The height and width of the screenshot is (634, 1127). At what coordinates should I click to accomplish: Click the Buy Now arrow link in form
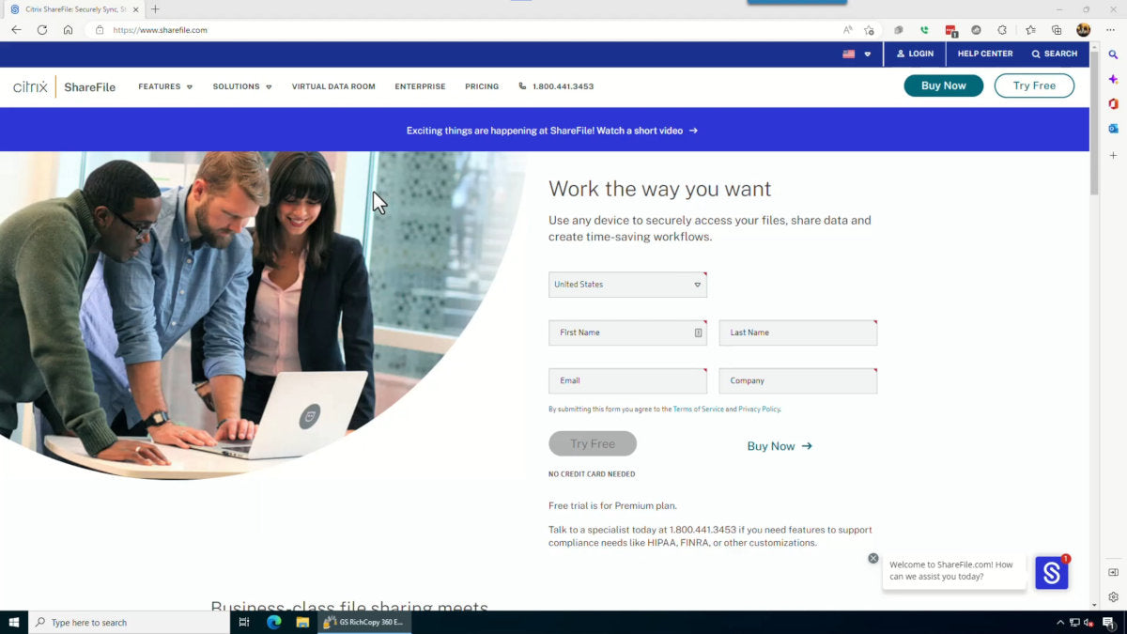pyautogui.click(x=780, y=446)
